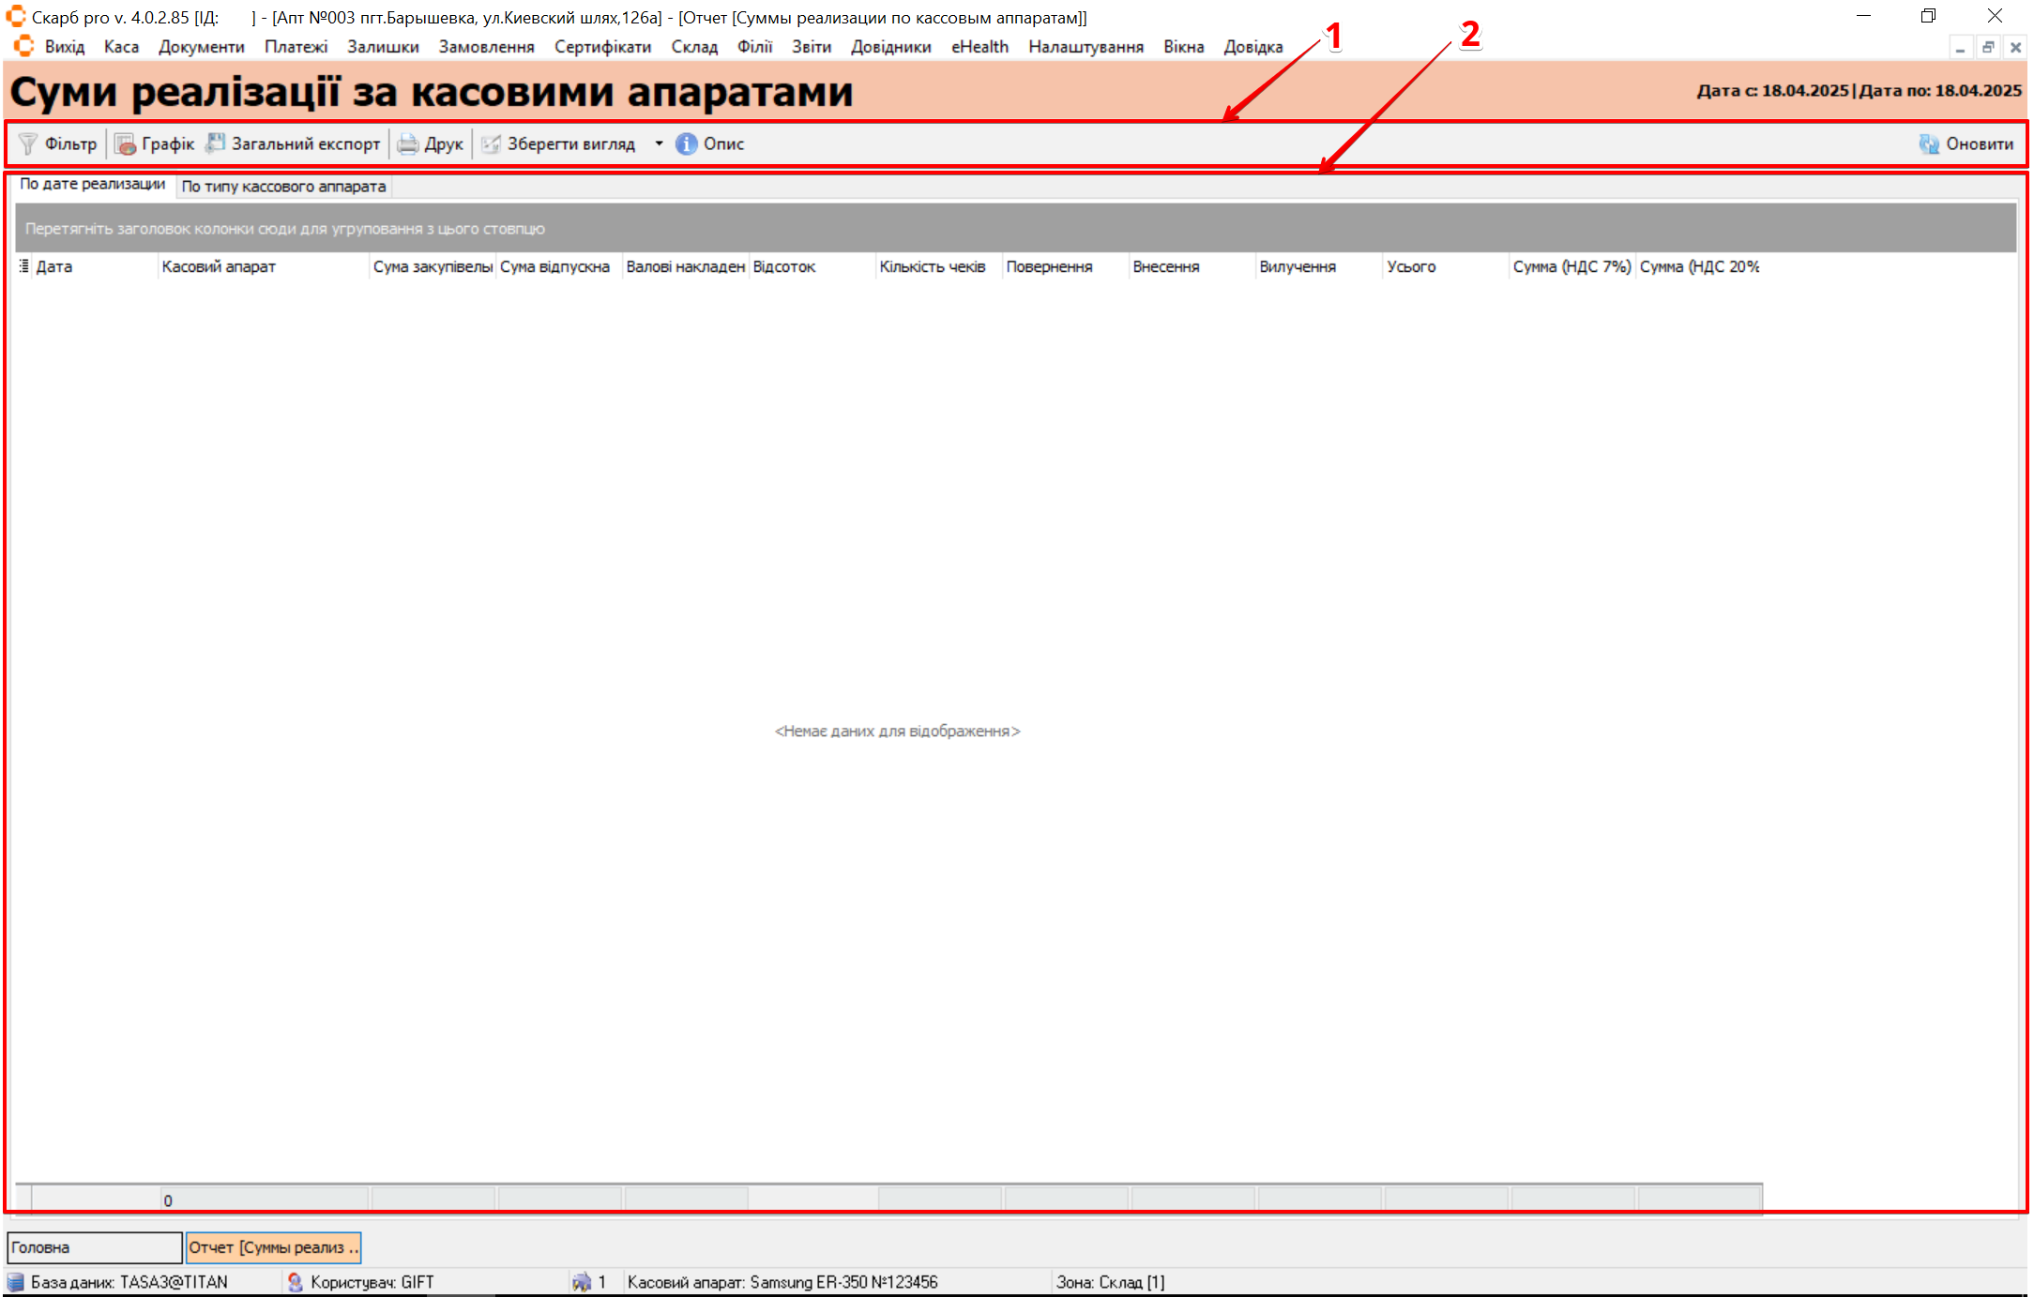Select the По дате реализации tab
Screen dimensions: 2034x1297
pyautogui.click(x=92, y=185)
